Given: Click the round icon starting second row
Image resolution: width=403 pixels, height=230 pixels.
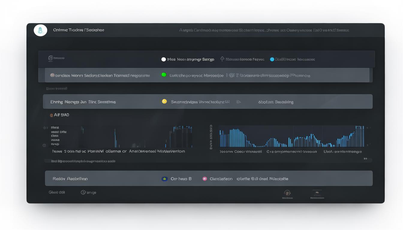Looking at the screenshot, I should point(52,75).
